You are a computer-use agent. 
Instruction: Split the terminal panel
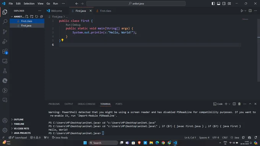tap(234, 104)
